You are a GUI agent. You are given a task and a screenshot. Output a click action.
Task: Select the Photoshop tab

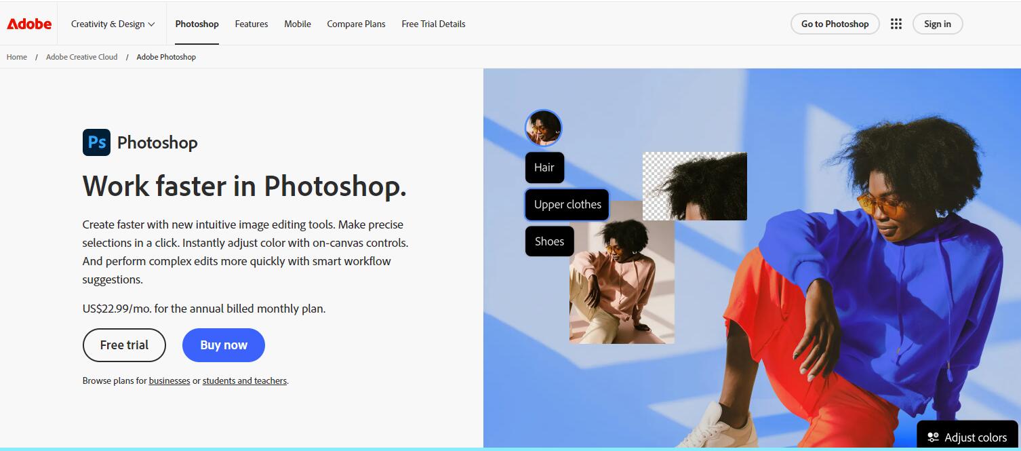[x=197, y=24]
